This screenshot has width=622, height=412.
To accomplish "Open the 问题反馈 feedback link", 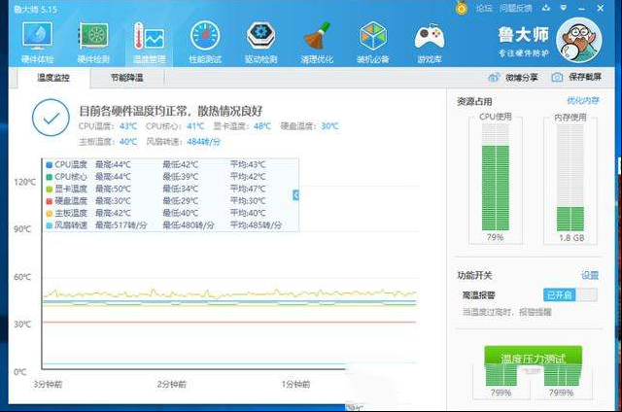I will (x=515, y=8).
